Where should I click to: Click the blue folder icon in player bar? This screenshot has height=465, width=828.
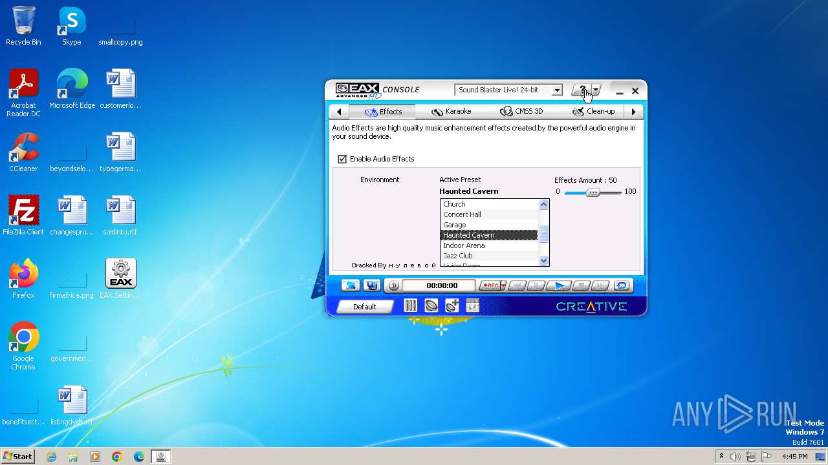(x=351, y=285)
